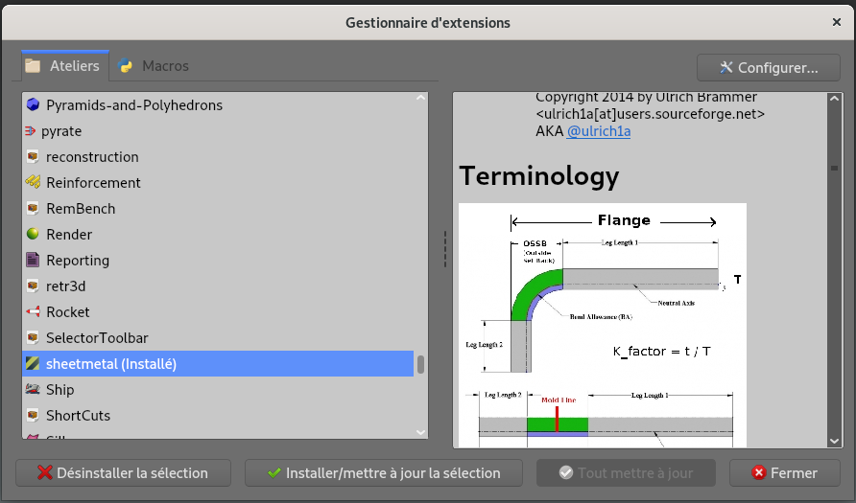
Task: Click the Rocket workbench icon
Action: point(33,312)
